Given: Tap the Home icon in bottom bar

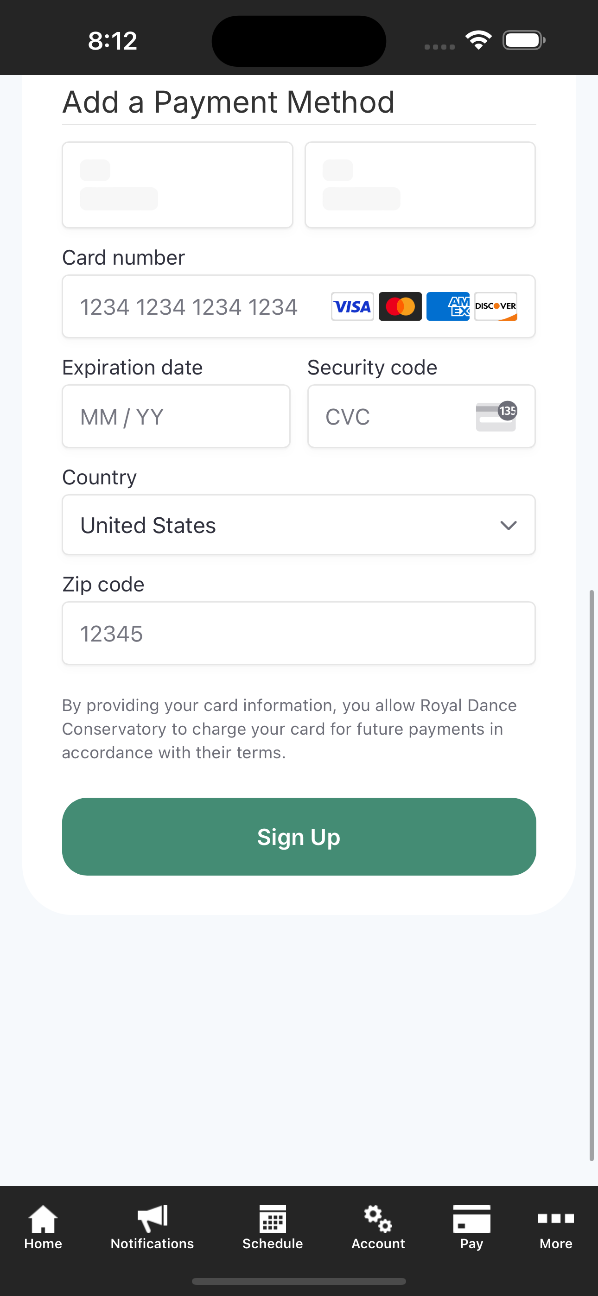Looking at the screenshot, I should coord(43,1219).
